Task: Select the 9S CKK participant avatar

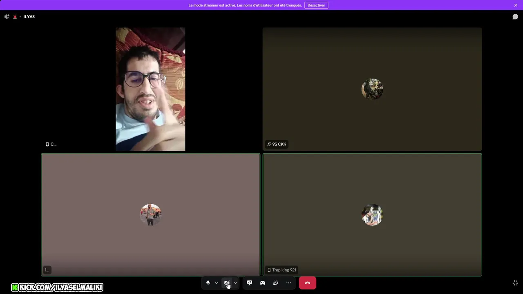Action: click(372, 89)
